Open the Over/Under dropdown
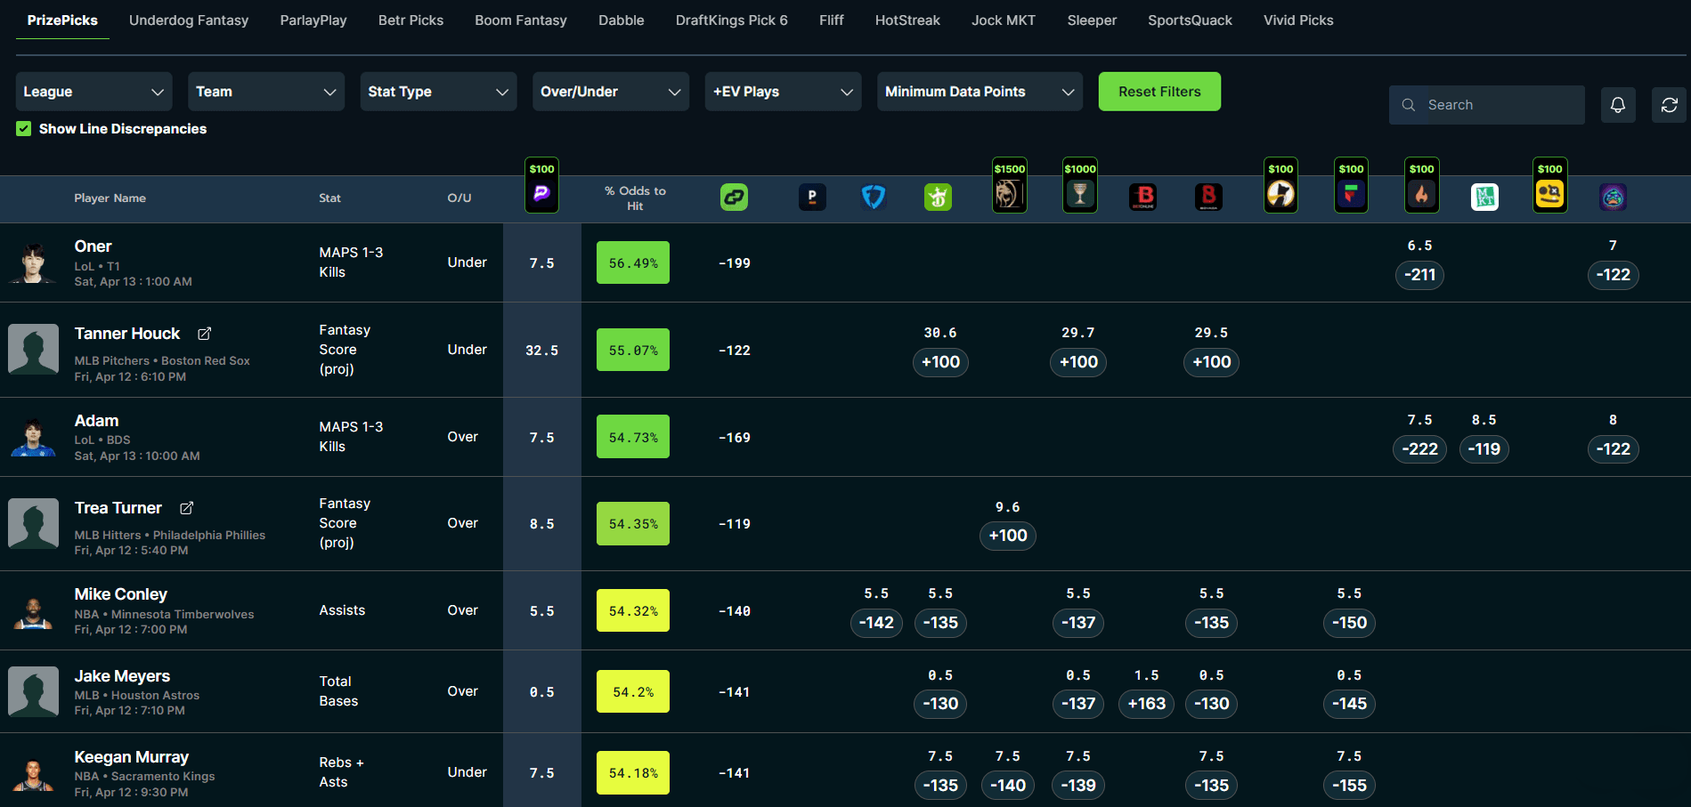Screen dimensions: 1691x807 tap(611, 92)
